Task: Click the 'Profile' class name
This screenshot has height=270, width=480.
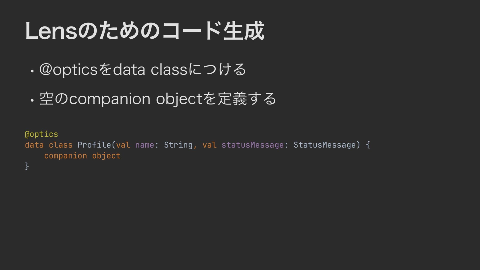Action: pos(94,145)
